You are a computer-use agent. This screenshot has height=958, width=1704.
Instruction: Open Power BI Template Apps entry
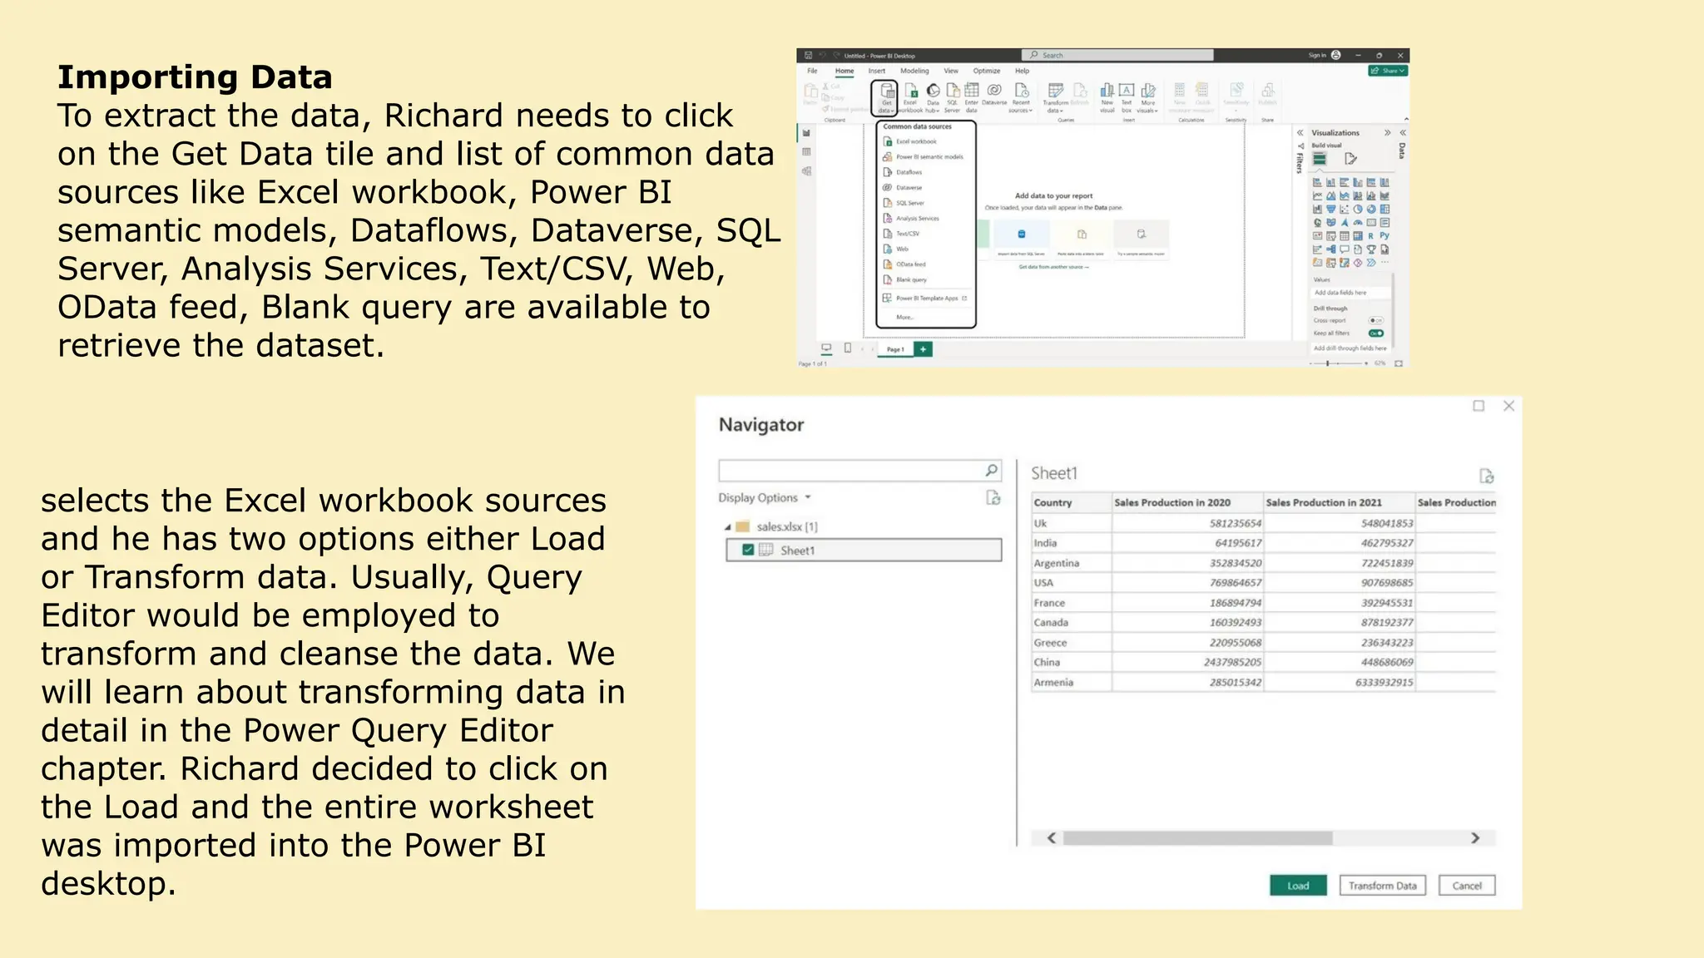point(925,298)
